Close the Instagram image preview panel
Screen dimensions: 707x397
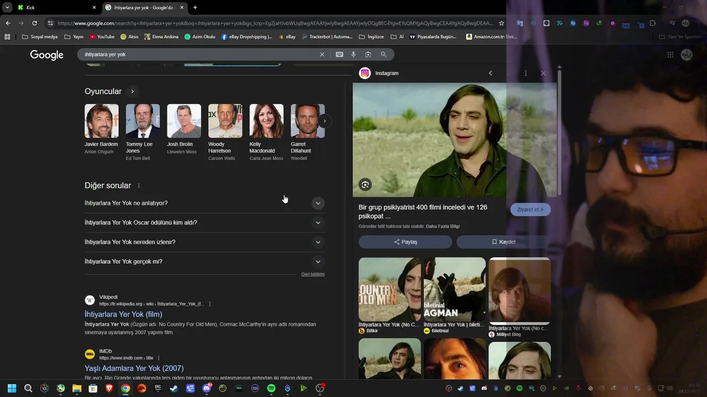(543, 73)
